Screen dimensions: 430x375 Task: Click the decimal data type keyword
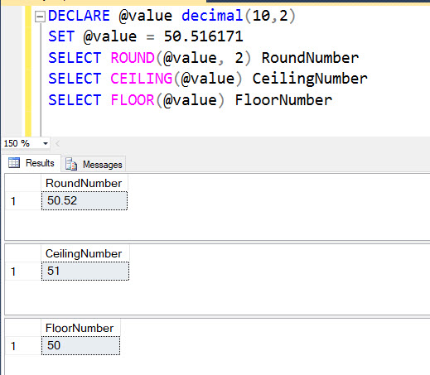tap(212, 16)
